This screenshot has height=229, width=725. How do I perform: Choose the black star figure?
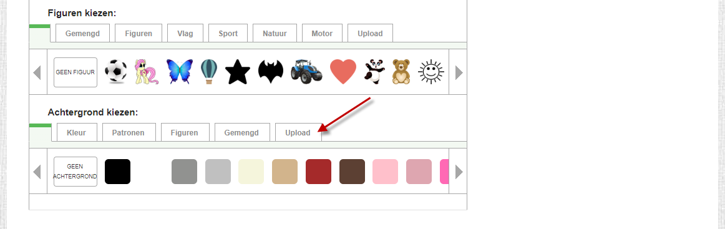pyautogui.click(x=238, y=72)
